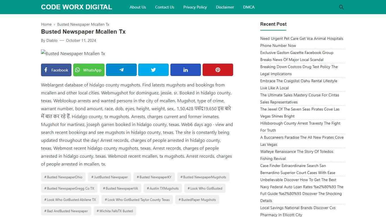Click the JustBusted Newspaper tag button
This screenshot has height=217, width=386.
click(109, 177)
